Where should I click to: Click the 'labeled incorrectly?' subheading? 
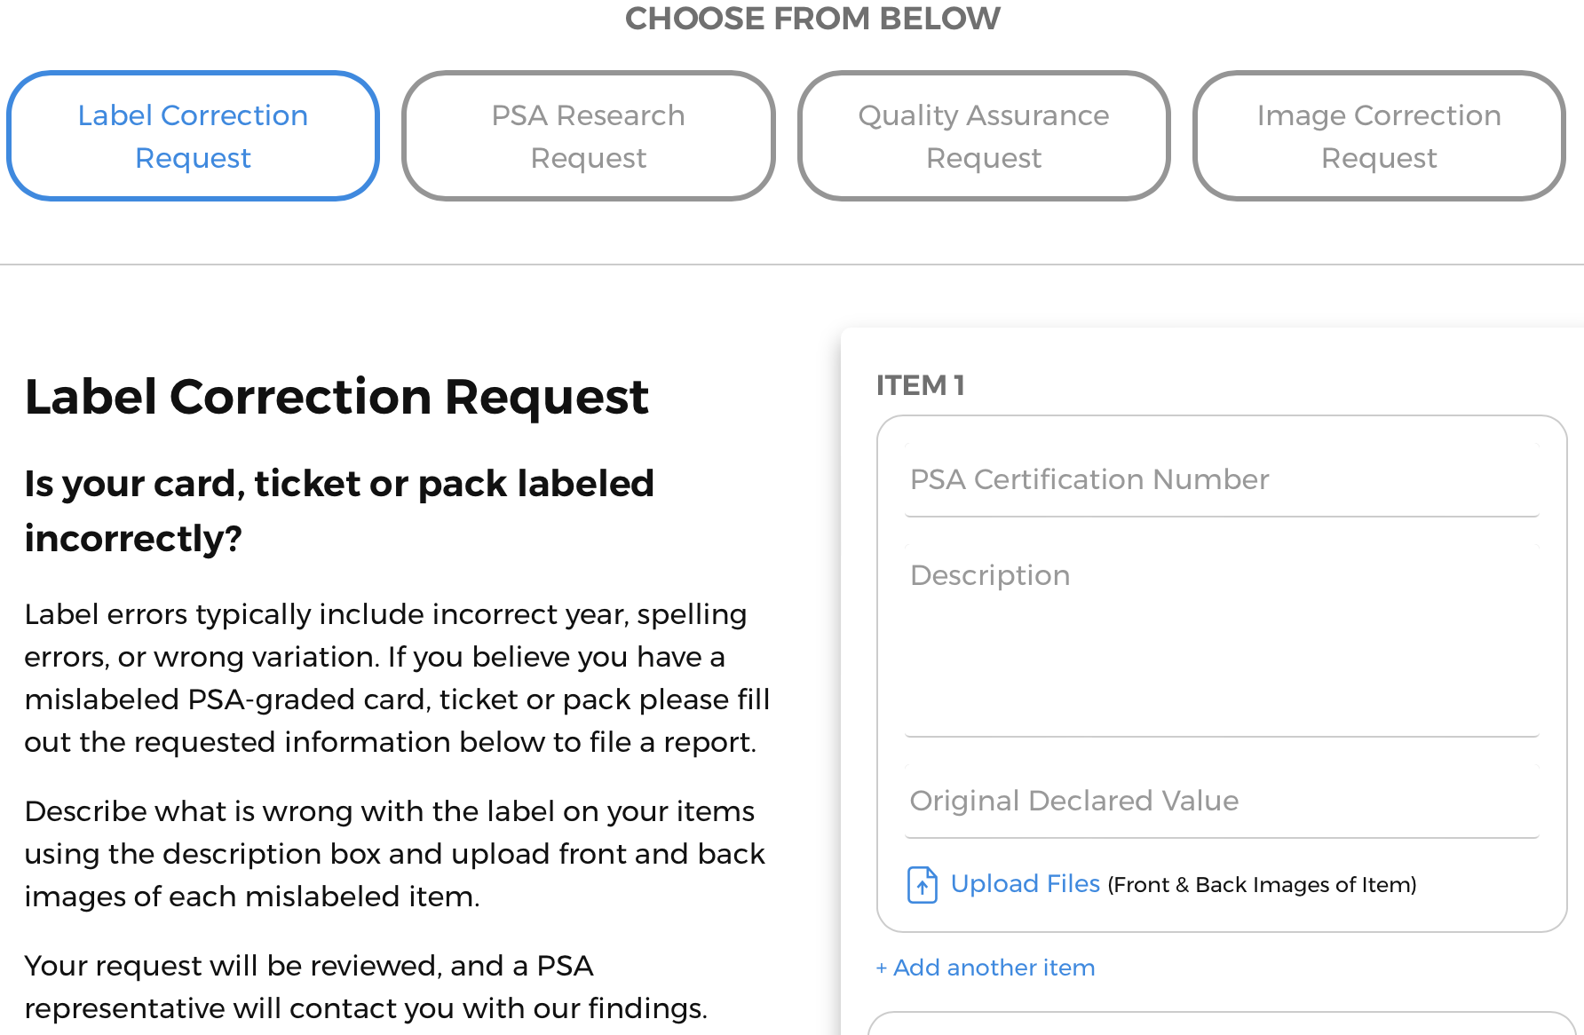(339, 510)
